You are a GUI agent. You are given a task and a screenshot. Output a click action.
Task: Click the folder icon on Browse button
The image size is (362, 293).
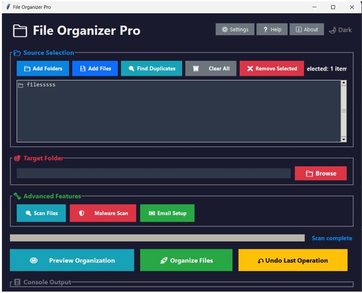click(309, 174)
